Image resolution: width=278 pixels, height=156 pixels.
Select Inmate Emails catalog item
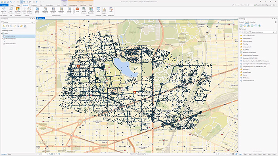[247, 72]
